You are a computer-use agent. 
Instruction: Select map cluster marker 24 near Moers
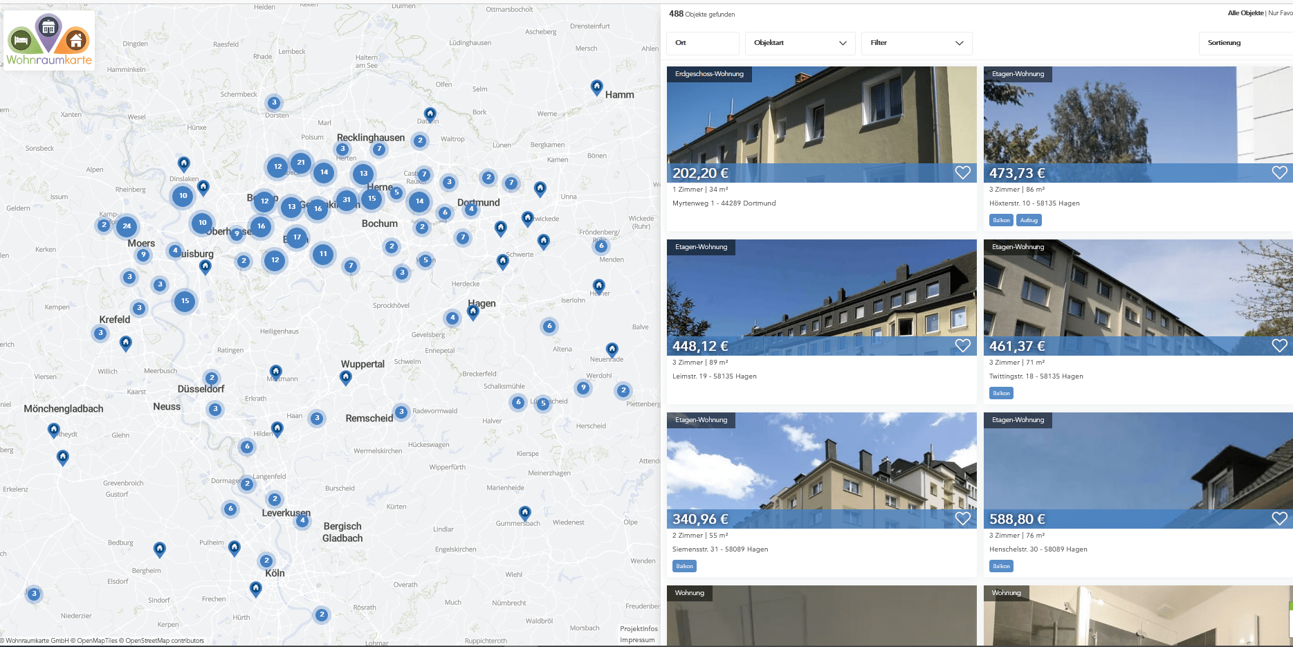pos(127,226)
